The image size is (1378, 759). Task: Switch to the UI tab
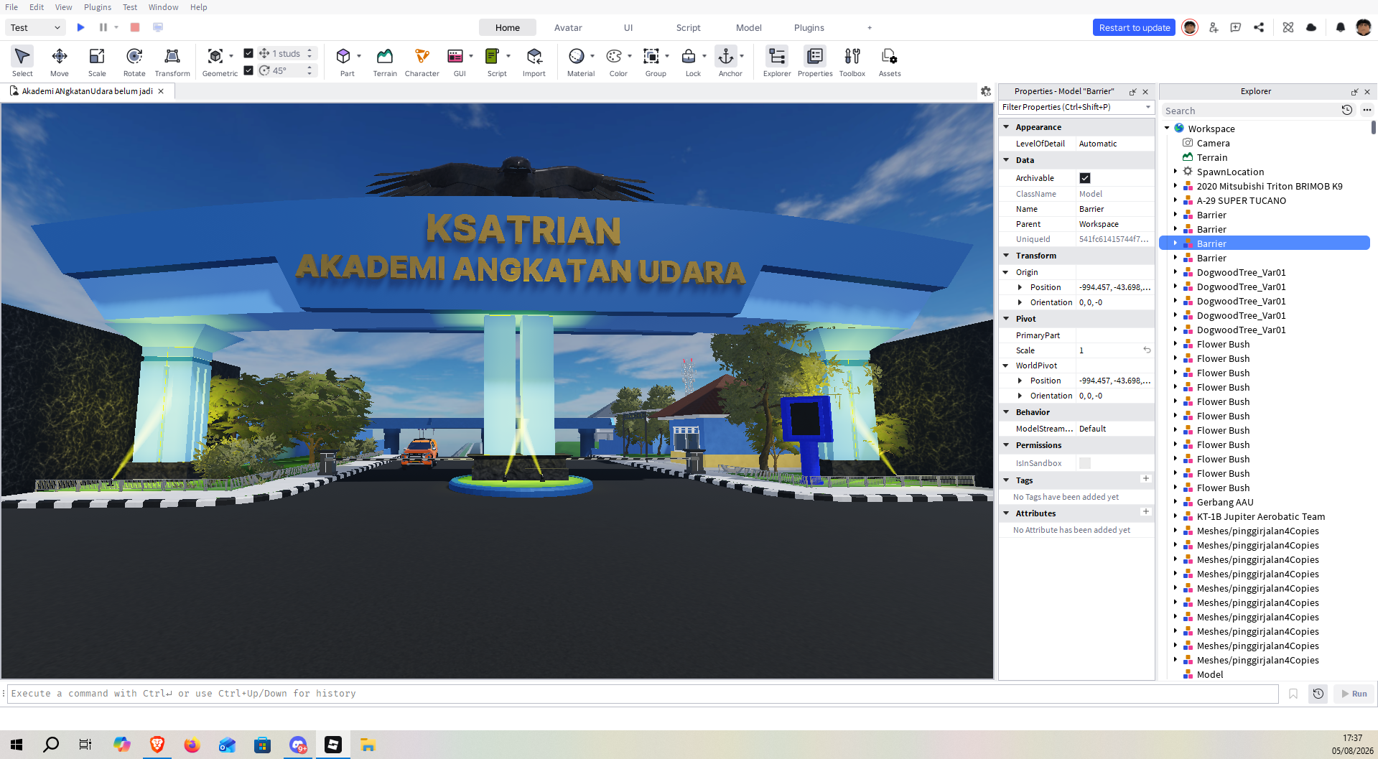(x=628, y=27)
